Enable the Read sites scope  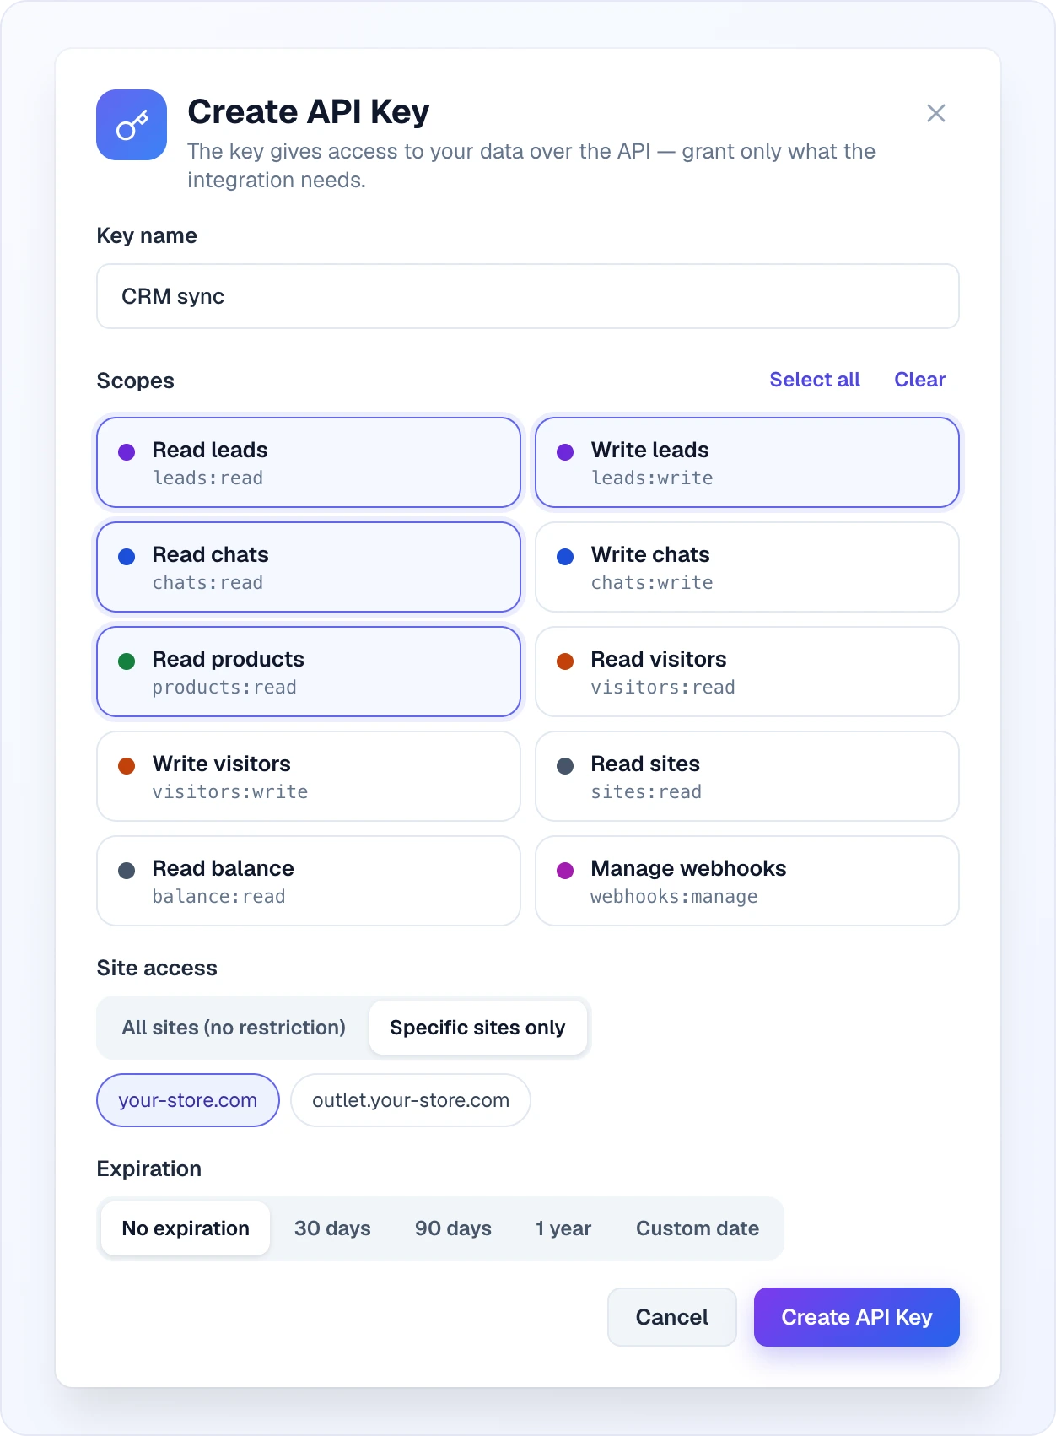[747, 776]
